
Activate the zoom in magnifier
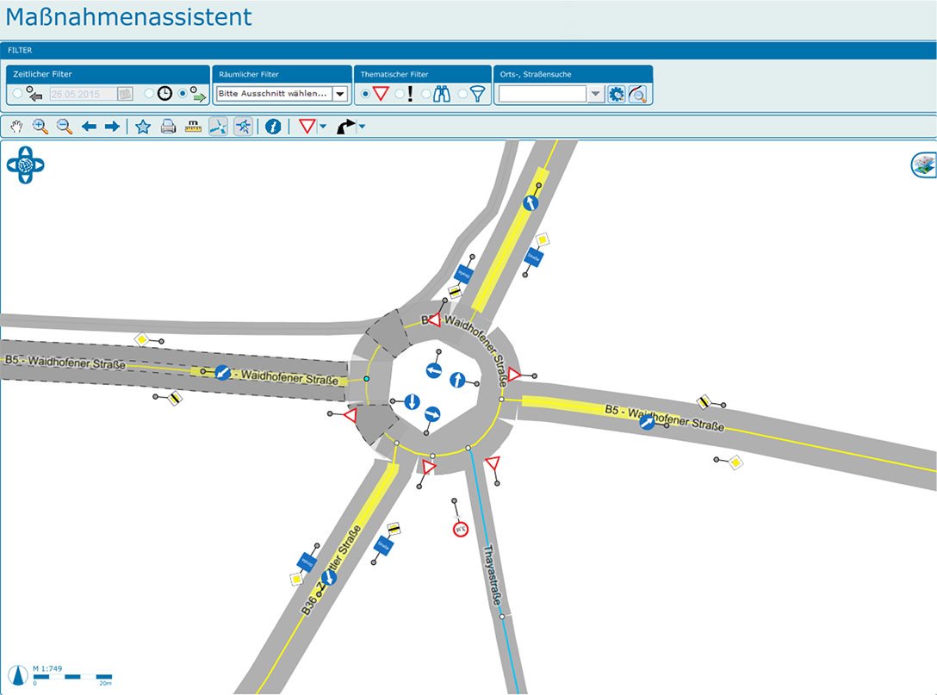point(40,127)
